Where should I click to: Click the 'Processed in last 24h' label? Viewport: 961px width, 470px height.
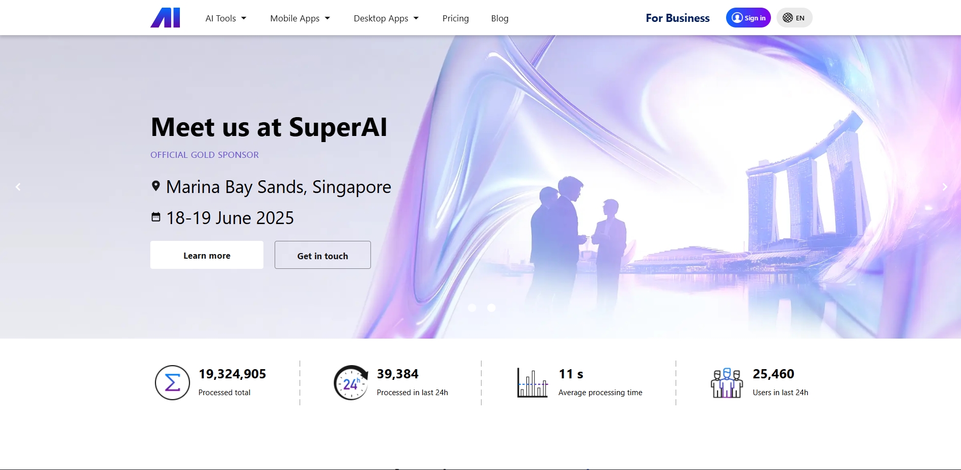(x=412, y=393)
